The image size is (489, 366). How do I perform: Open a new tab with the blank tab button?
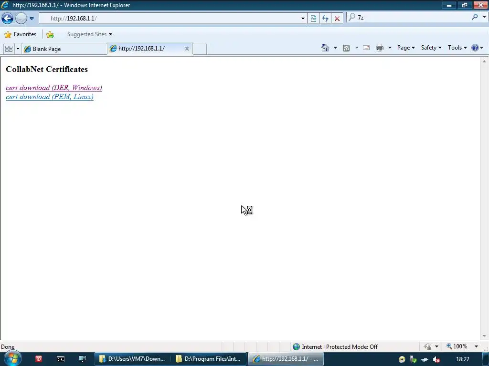[x=200, y=49]
